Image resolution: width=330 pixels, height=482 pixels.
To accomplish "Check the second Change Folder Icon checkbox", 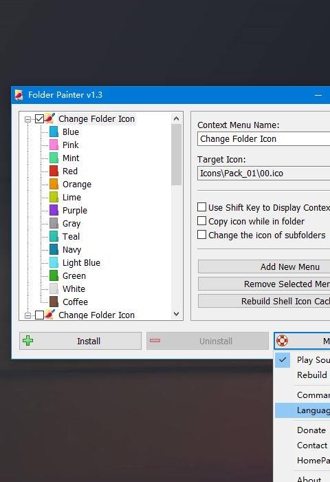I will click(x=39, y=315).
